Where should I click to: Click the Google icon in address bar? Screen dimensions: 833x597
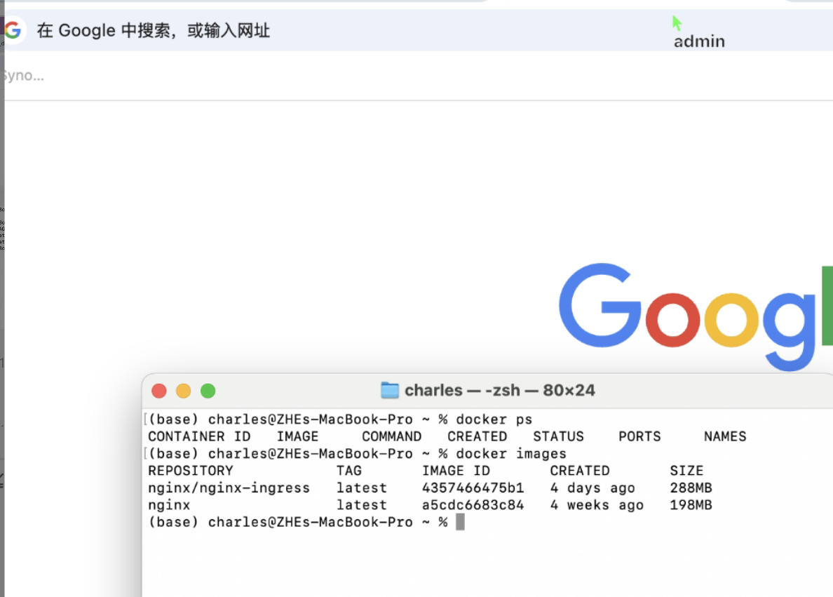[13, 30]
